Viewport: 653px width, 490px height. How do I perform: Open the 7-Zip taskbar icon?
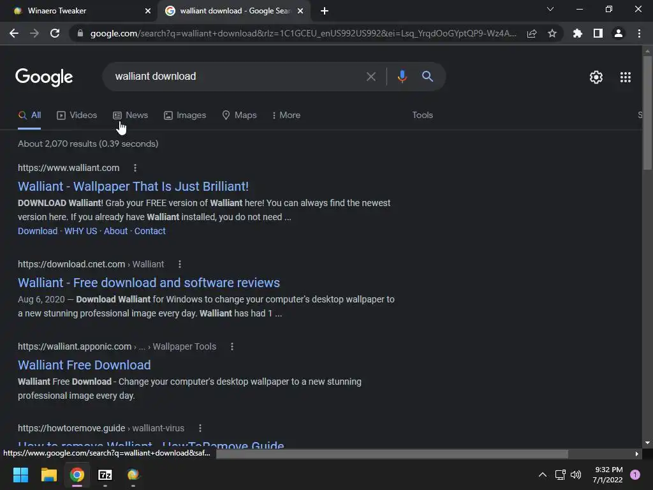tap(105, 475)
